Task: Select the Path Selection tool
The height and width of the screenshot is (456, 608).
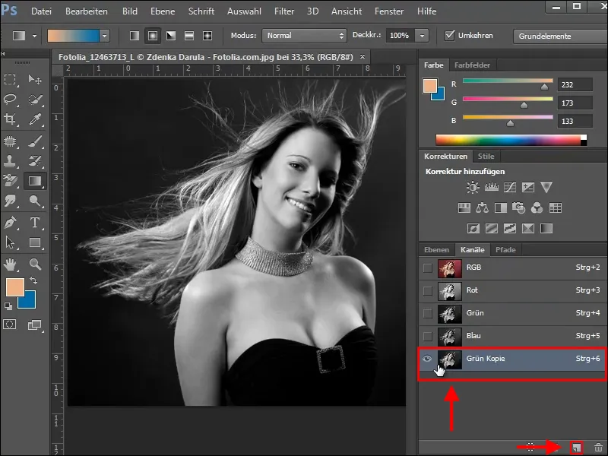Action: [10, 242]
